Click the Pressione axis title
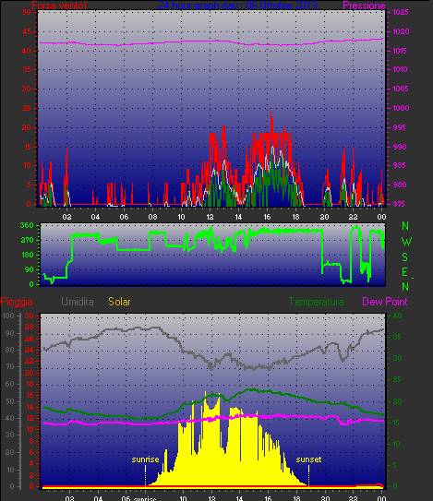The height and width of the screenshot is (501, 433). 364,6
